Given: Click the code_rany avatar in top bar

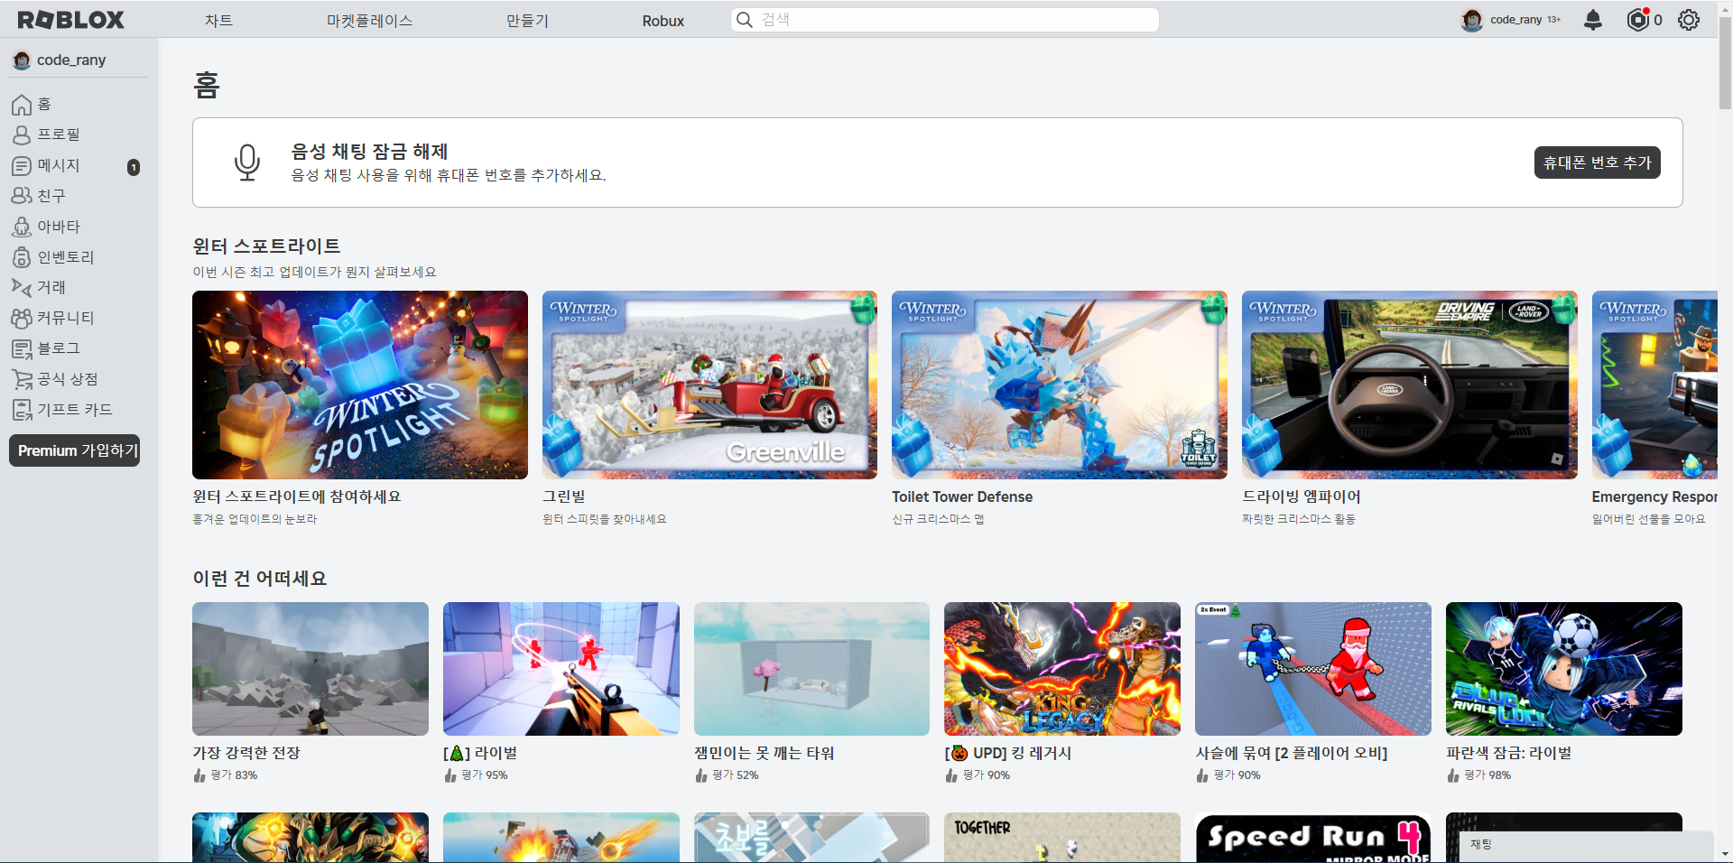Looking at the screenshot, I should click(x=1472, y=20).
